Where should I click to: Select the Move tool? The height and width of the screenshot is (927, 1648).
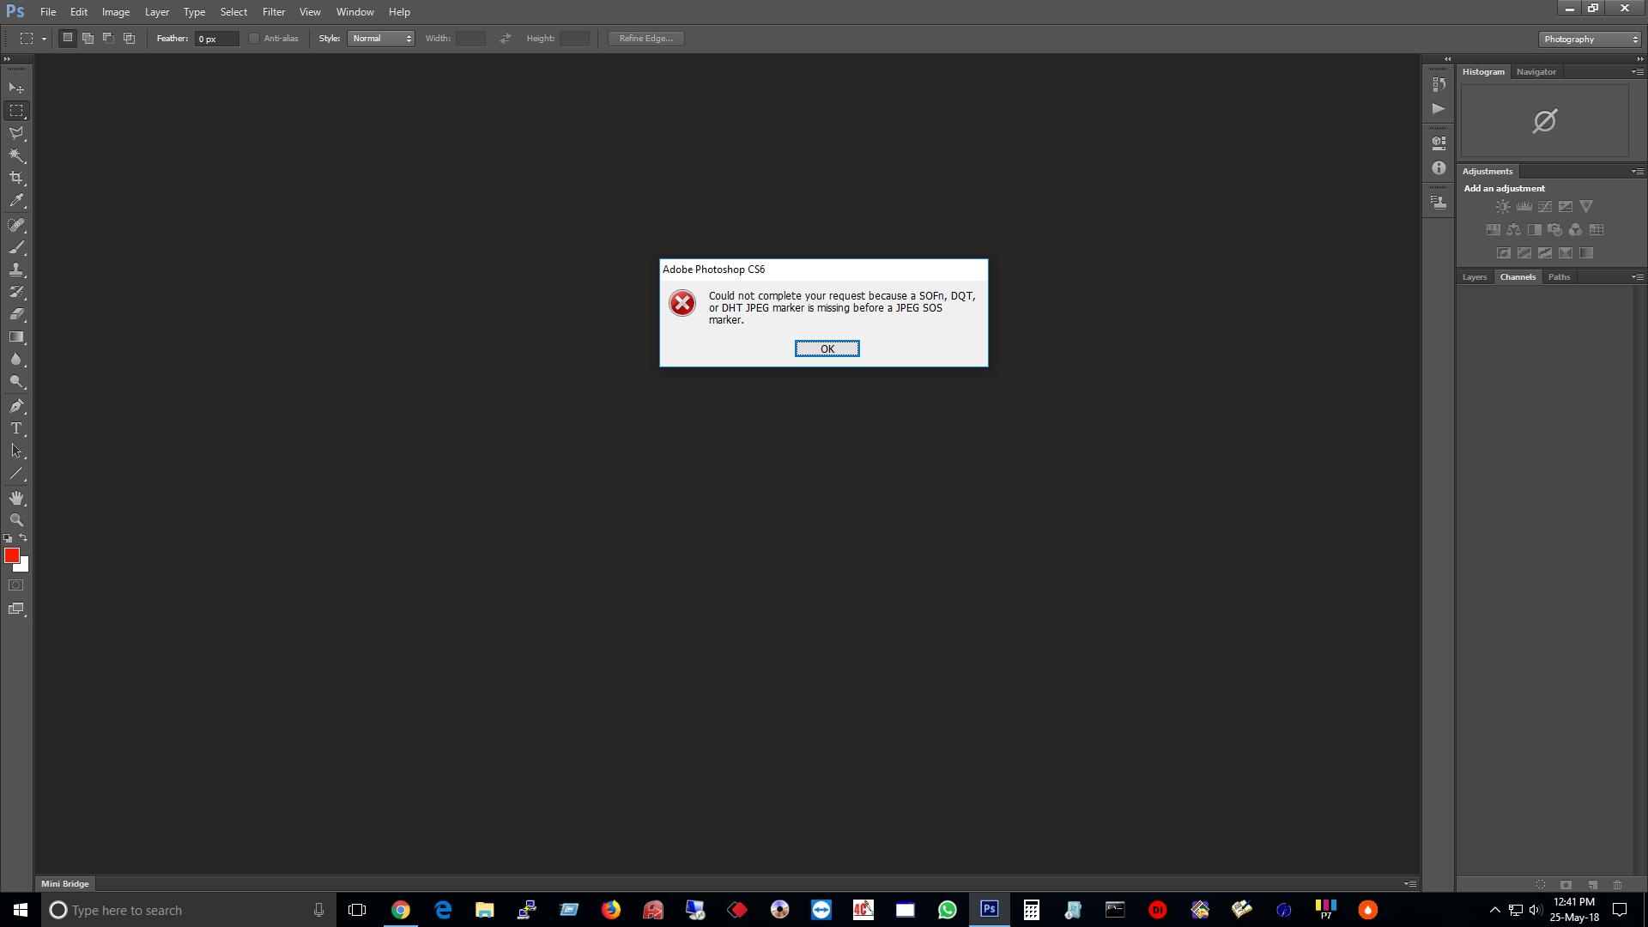pos(17,88)
